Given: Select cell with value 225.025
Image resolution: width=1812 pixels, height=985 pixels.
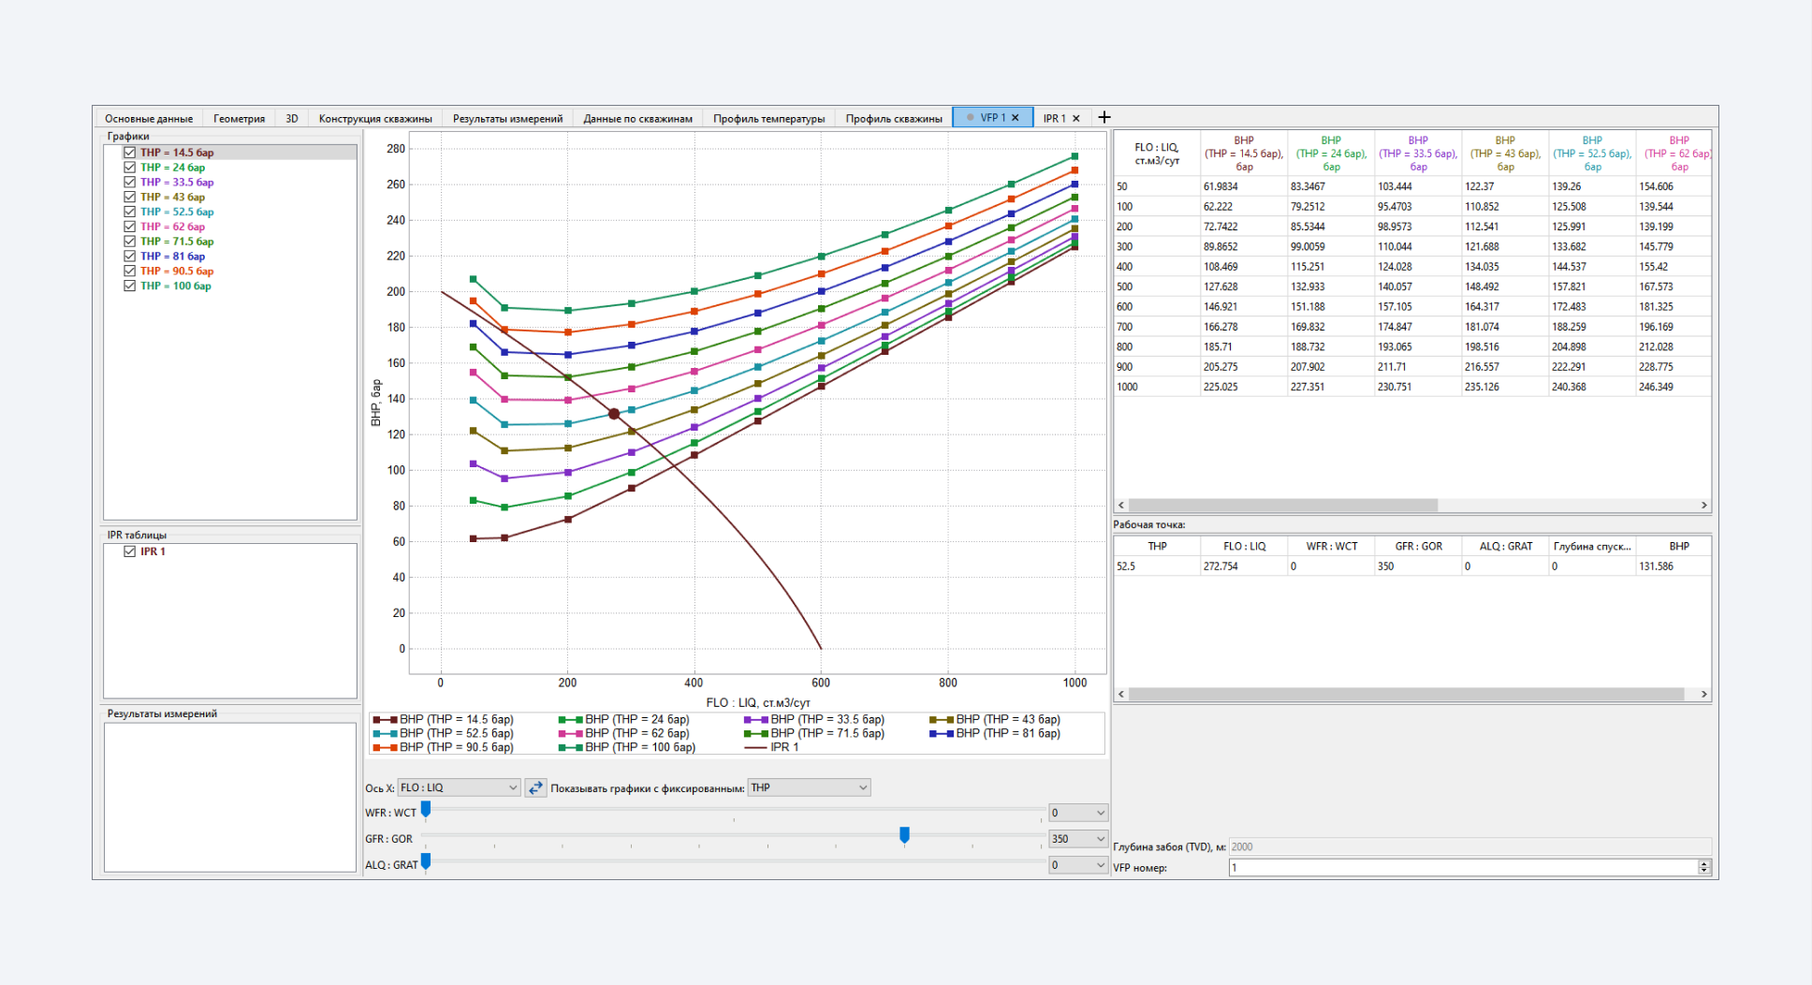Looking at the screenshot, I should point(1244,387).
